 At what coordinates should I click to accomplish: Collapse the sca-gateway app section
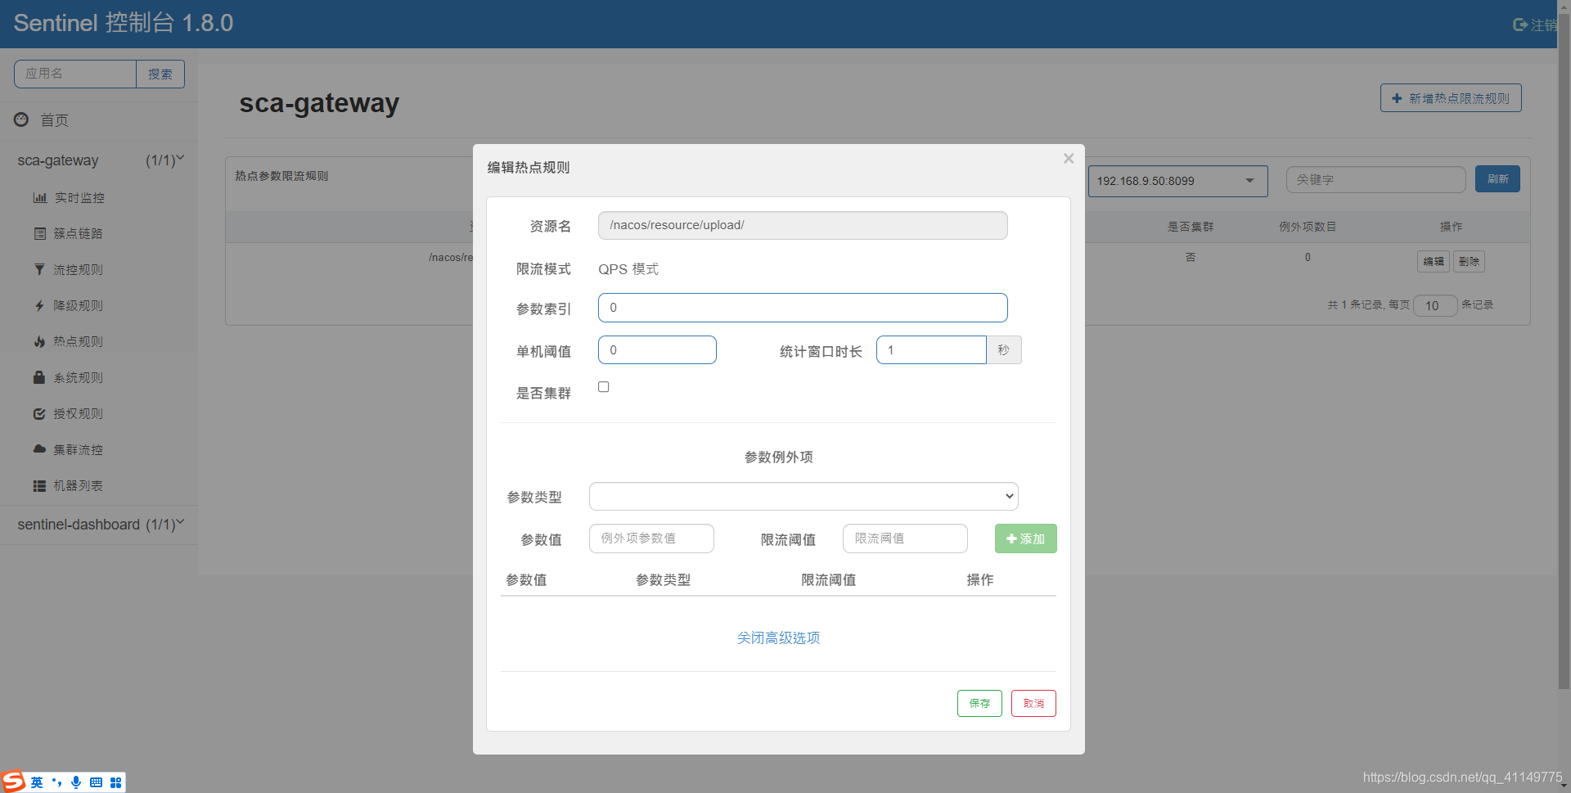click(98, 160)
